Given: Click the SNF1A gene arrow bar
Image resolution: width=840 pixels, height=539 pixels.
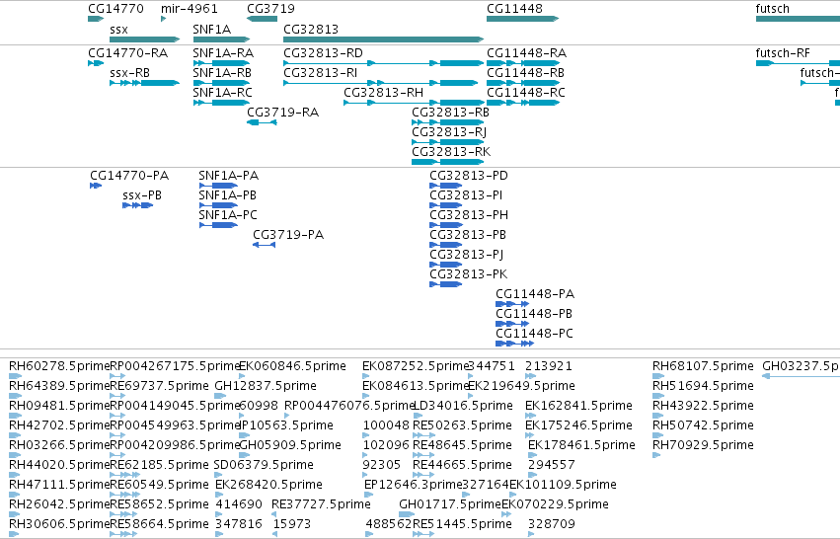Looking at the screenshot, I should [221, 39].
